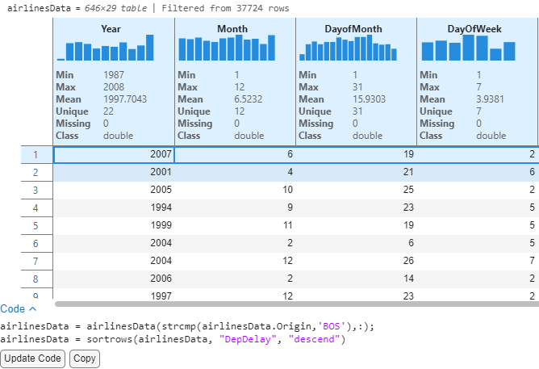Select row number 5 header
The width and height of the screenshot is (539, 369).
pyautogui.click(x=36, y=225)
